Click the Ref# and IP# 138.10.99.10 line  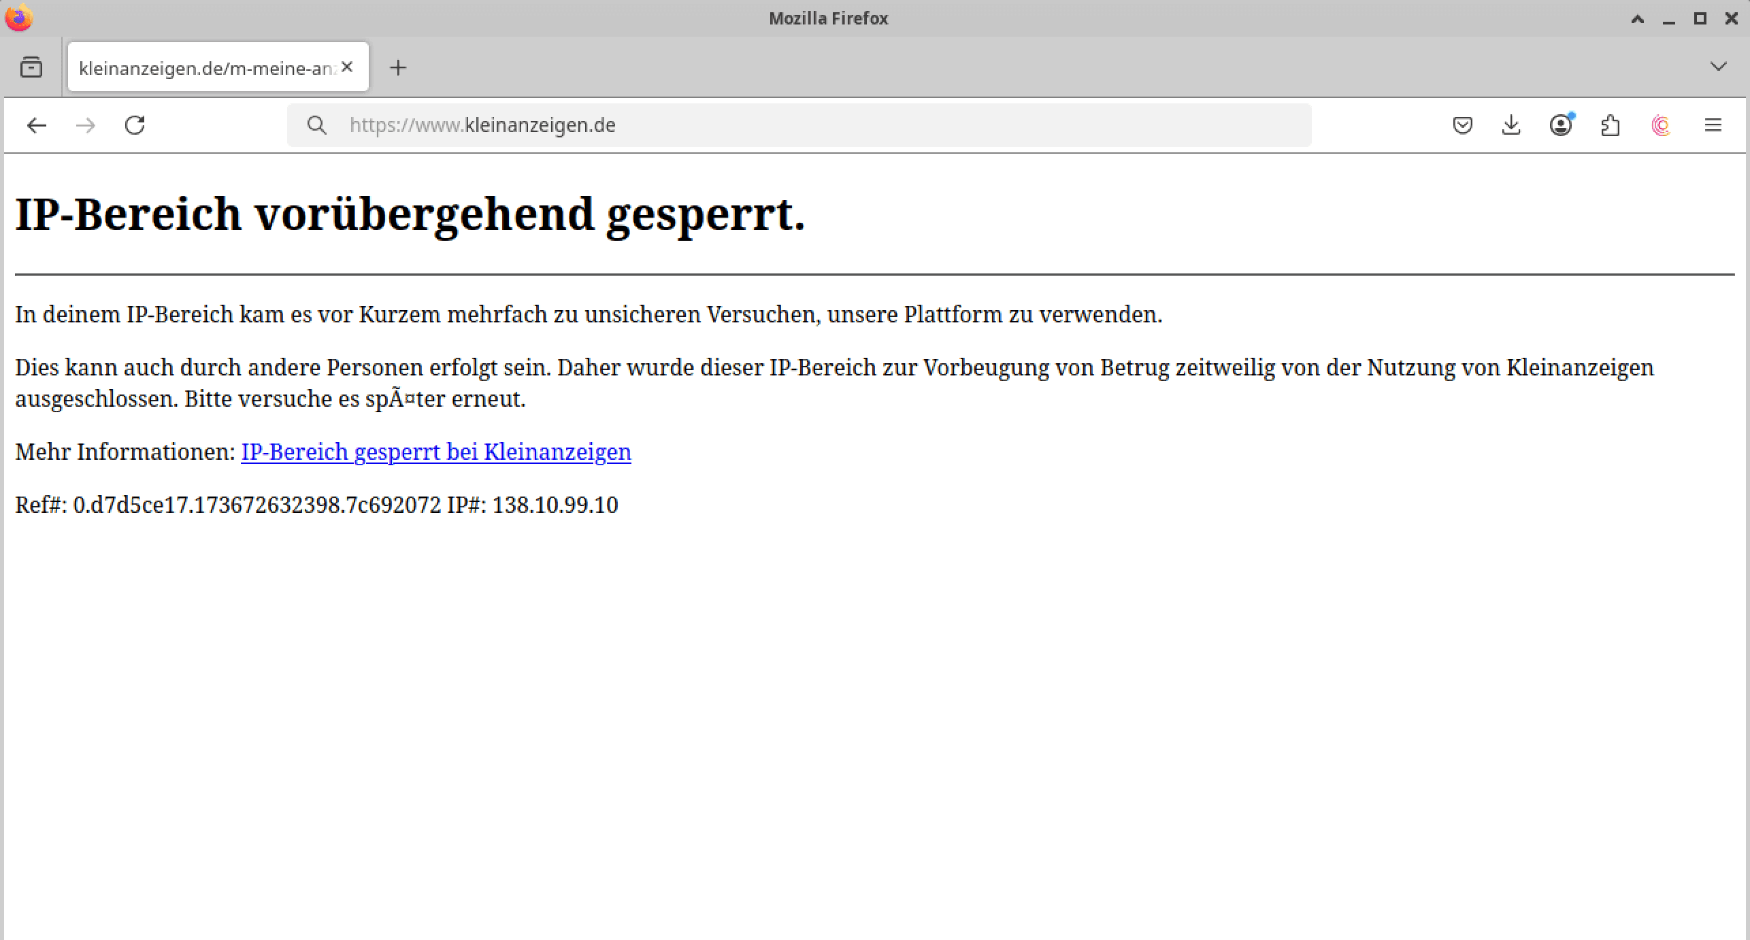click(316, 505)
